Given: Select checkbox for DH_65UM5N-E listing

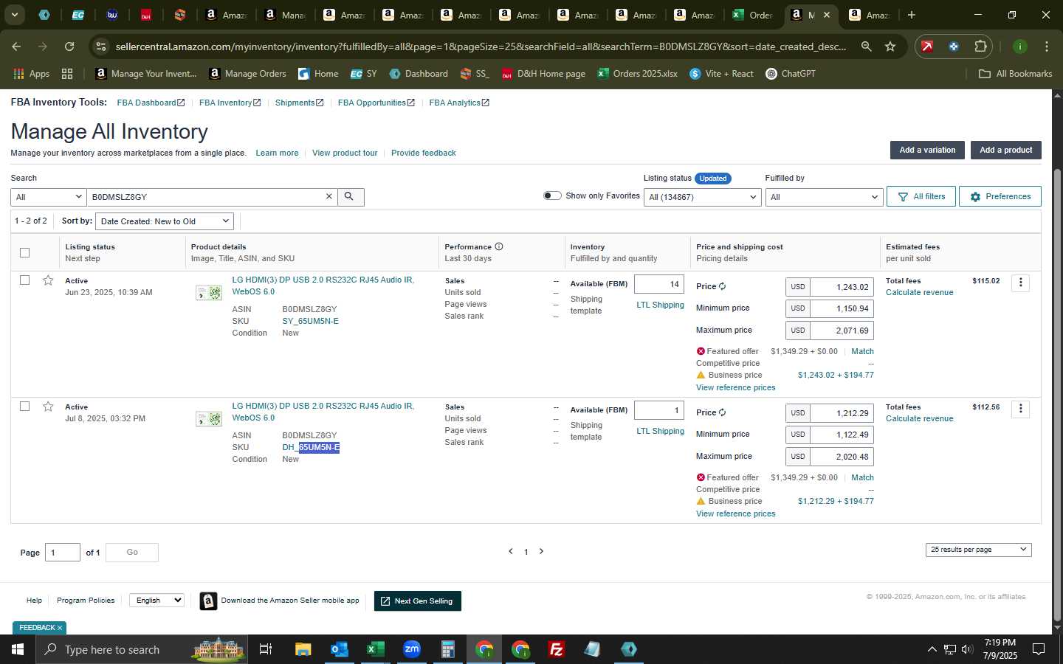Looking at the screenshot, I should [25, 407].
